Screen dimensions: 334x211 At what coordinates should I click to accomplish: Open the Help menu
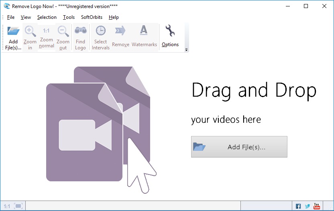(x=114, y=17)
